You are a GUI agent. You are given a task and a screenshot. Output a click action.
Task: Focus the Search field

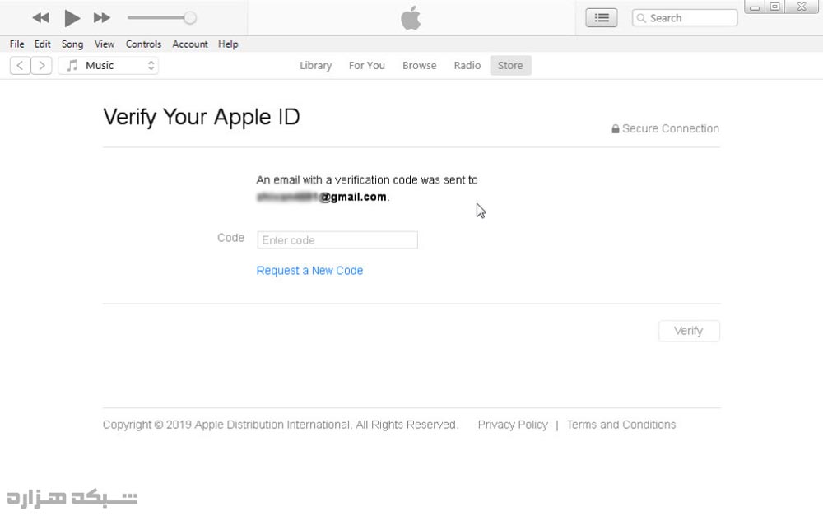click(x=685, y=18)
